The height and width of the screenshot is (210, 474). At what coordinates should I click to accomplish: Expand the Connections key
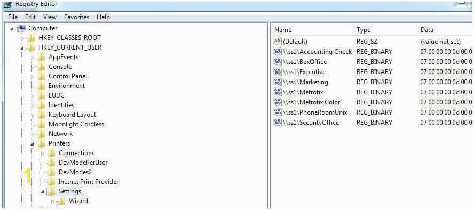(x=42, y=154)
